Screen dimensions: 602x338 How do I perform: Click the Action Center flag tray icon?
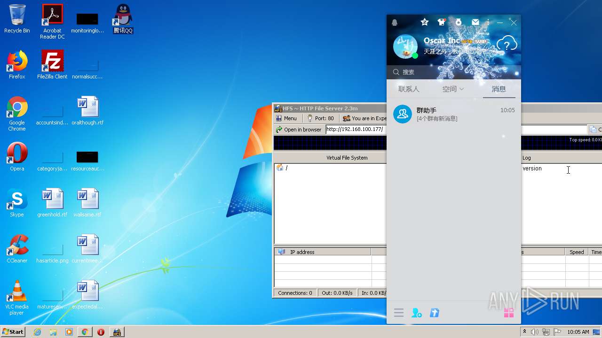(x=557, y=332)
